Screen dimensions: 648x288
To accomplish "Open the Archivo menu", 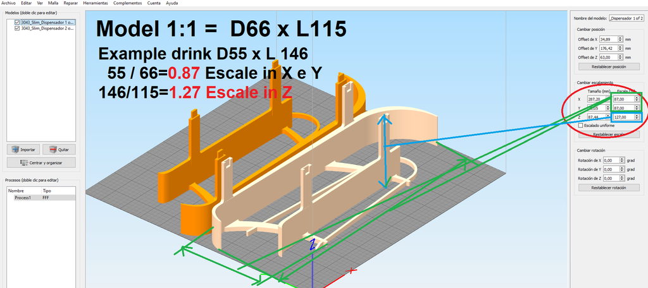I will 9,3.
